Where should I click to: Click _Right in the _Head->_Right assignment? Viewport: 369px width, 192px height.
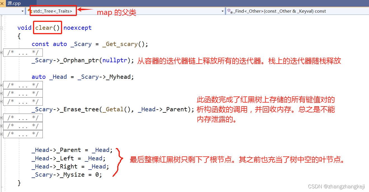point(67,166)
